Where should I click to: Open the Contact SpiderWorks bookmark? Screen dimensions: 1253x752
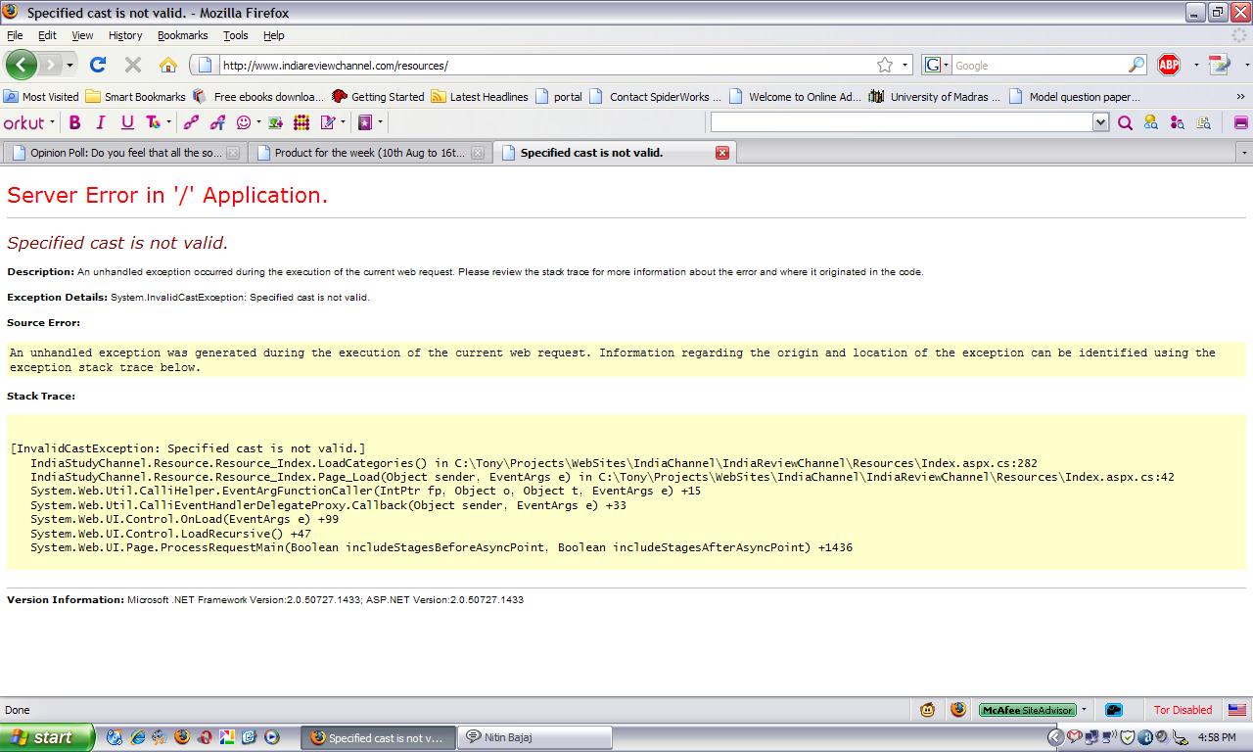click(x=655, y=97)
